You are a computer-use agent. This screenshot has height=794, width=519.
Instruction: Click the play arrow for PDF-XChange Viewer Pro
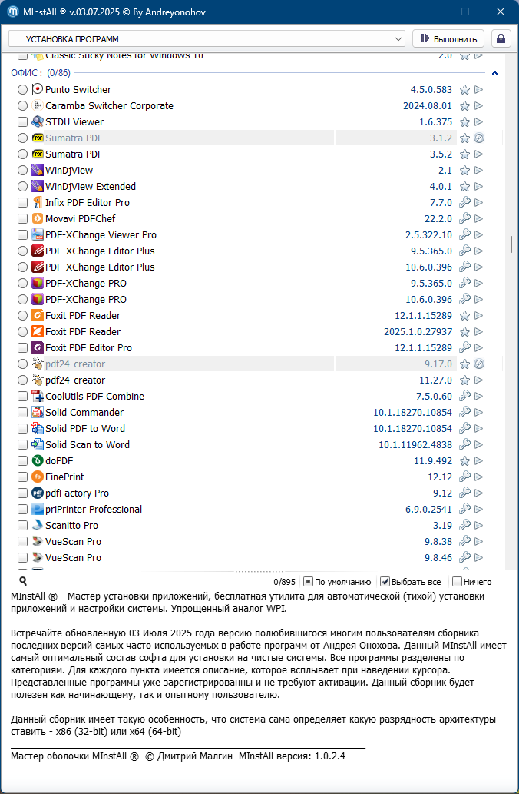pos(478,235)
